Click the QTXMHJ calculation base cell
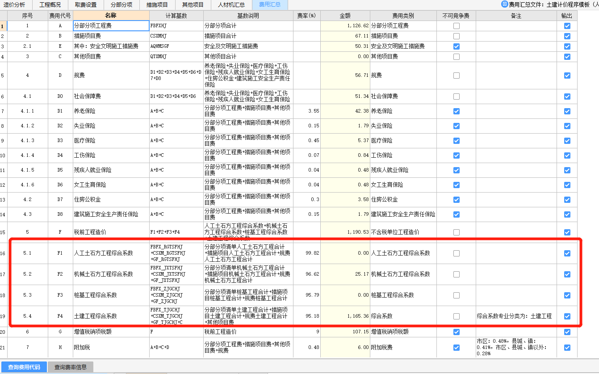The height and width of the screenshot is (374, 599). [x=176, y=57]
